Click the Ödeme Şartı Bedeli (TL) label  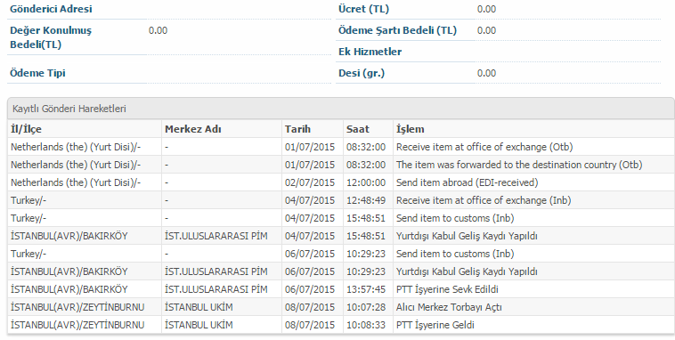point(397,30)
